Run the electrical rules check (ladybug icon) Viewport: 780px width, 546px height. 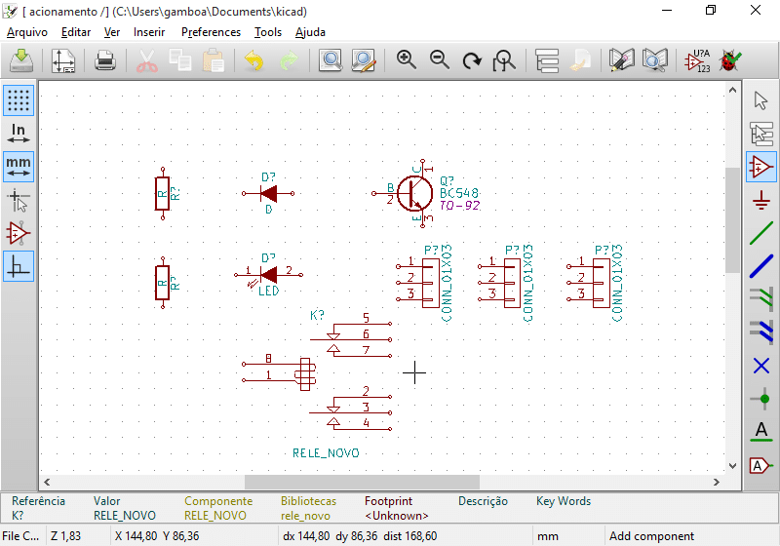point(728,60)
